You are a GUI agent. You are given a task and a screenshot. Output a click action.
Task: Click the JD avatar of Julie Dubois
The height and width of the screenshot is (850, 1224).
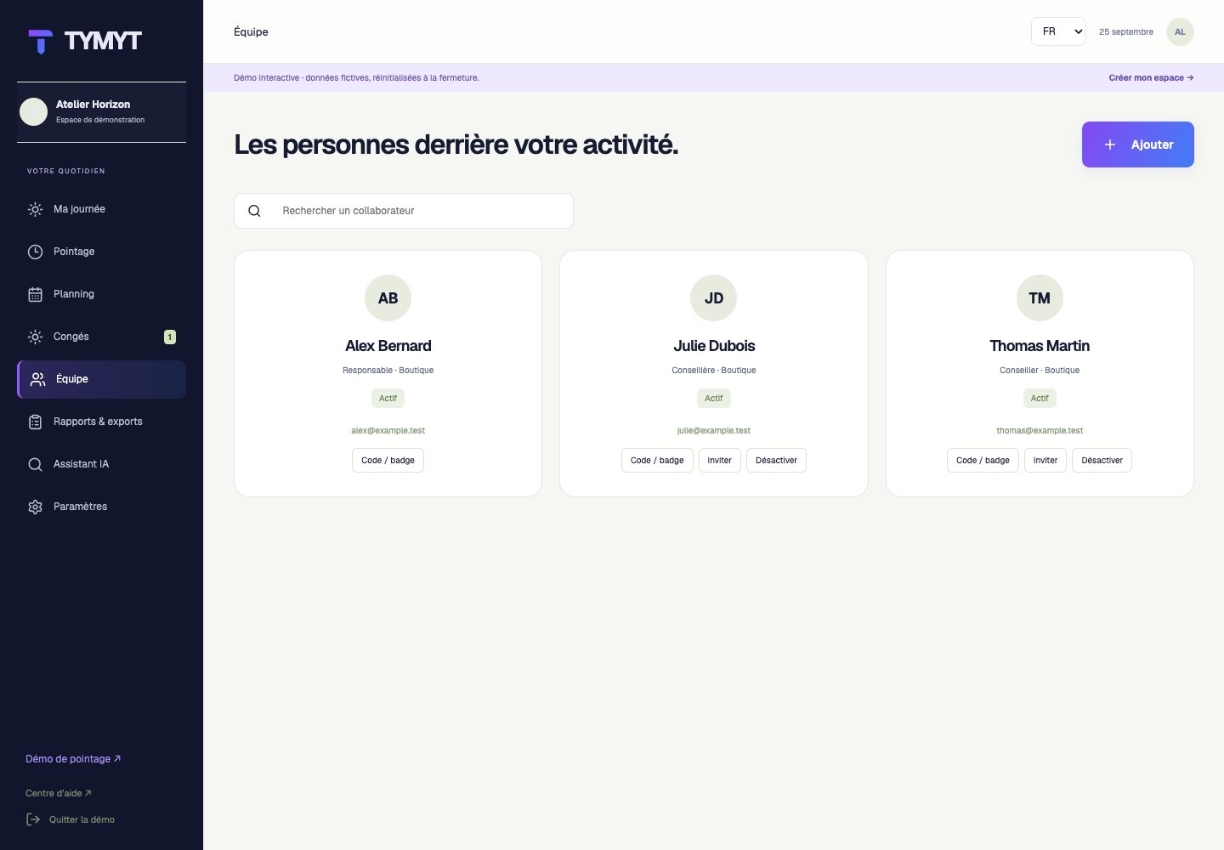pos(714,298)
